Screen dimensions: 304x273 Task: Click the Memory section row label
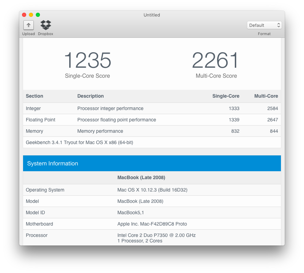[34, 131]
